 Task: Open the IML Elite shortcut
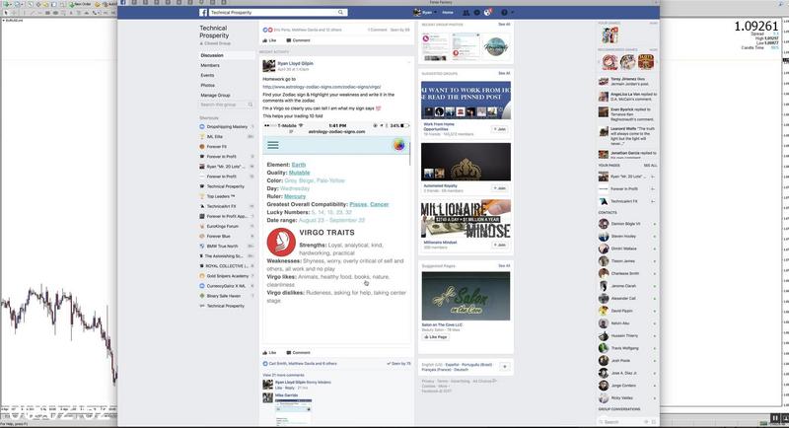(x=214, y=137)
